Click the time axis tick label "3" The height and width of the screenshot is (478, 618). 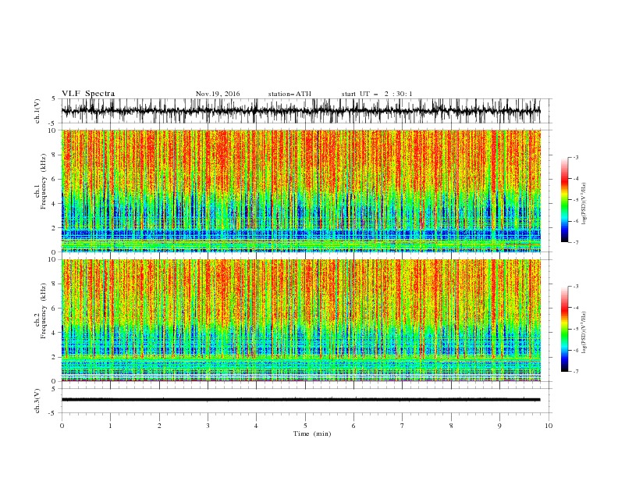(x=208, y=426)
